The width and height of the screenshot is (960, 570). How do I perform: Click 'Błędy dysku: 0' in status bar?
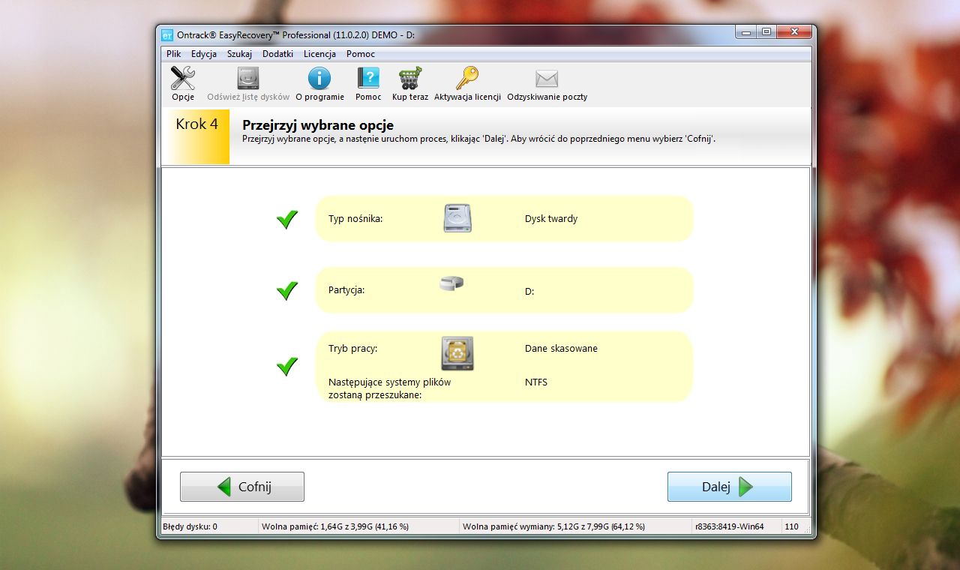point(190,526)
